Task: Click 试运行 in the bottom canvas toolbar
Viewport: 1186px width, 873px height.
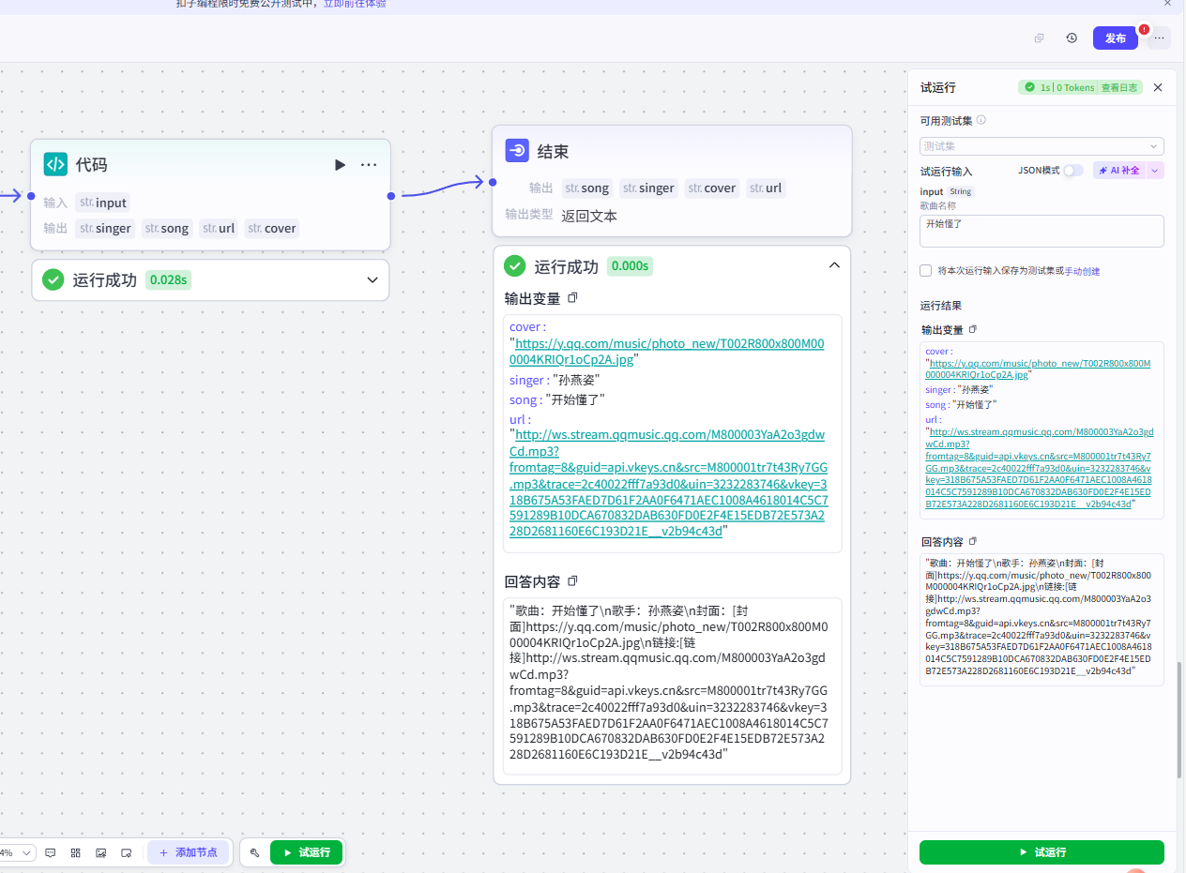Action: [306, 852]
